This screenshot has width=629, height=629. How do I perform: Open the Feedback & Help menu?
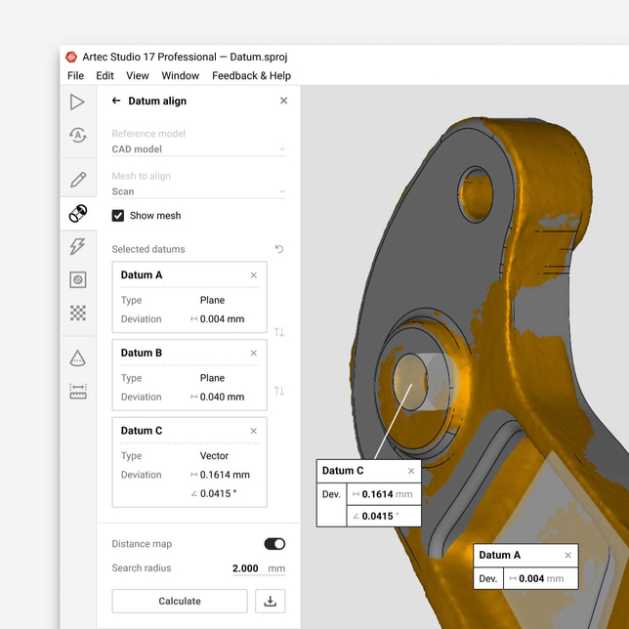click(x=251, y=76)
